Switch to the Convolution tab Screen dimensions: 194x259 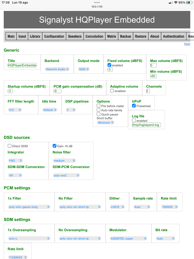pos(94,36)
